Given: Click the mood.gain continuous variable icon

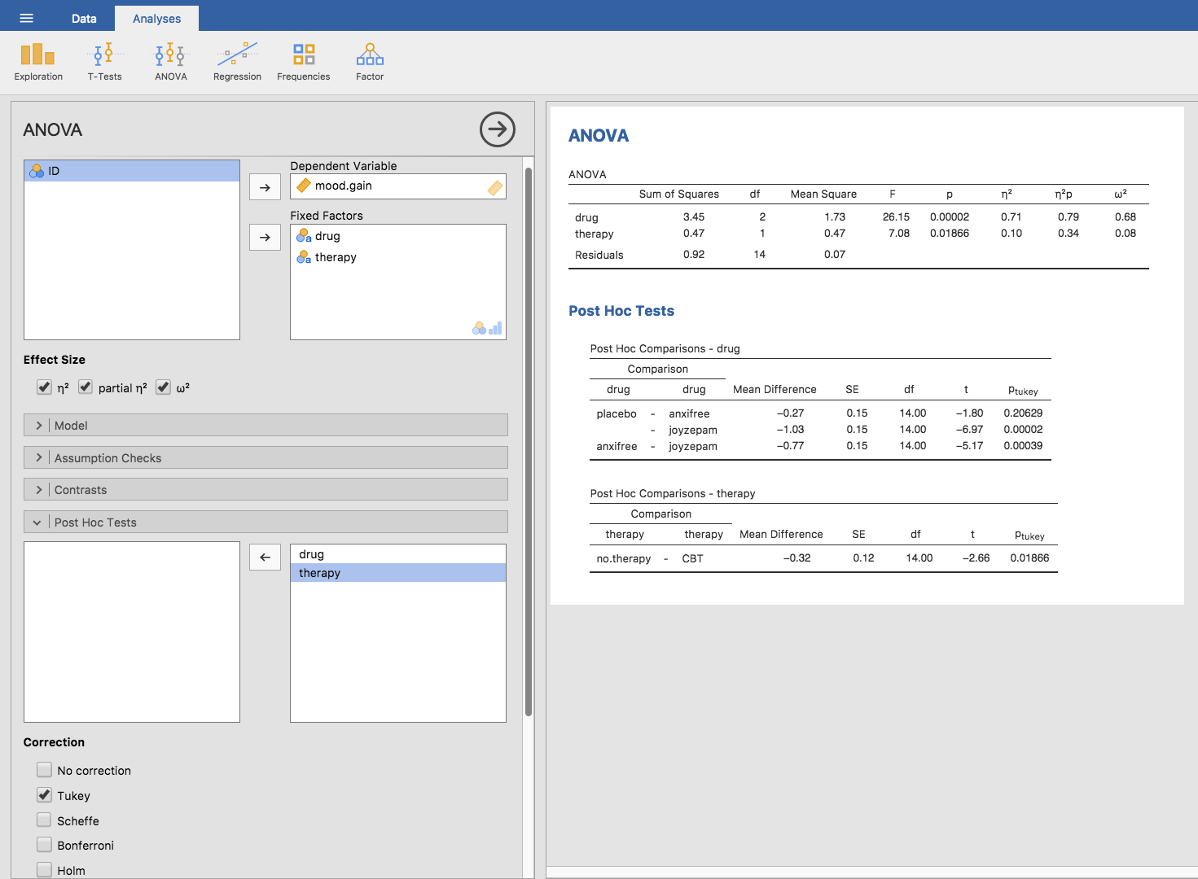Looking at the screenshot, I should click(x=304, y=186).
